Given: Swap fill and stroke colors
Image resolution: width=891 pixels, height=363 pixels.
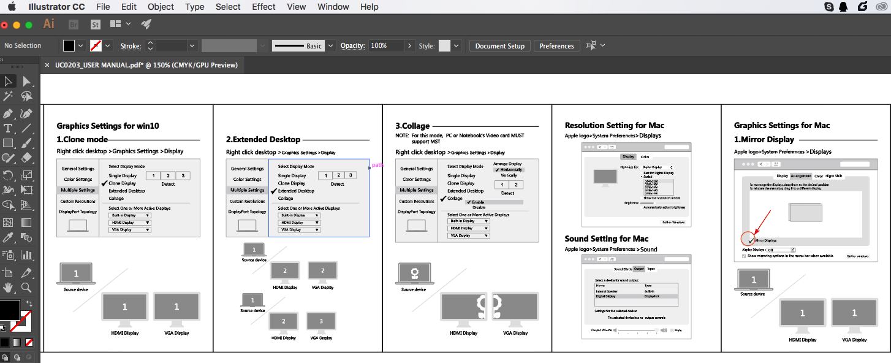Looking at the screenshot, I should 29,304.
